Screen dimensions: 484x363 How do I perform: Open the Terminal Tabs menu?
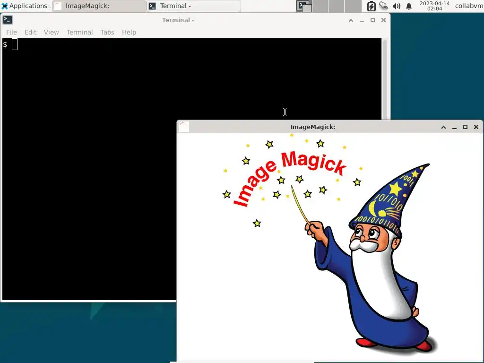pyautogui.click(x=107, y=32)
